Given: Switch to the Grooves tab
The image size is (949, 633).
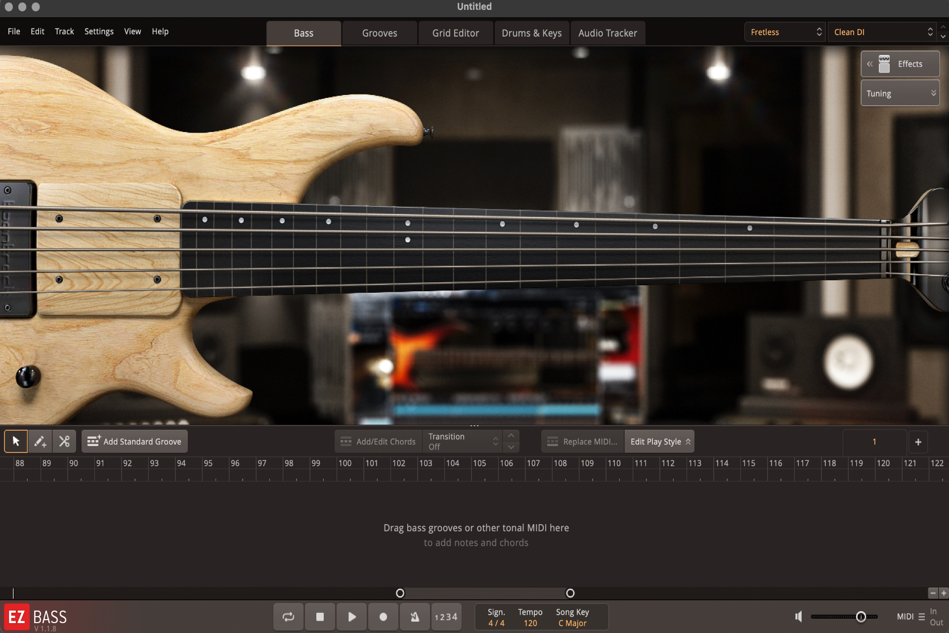Looking at the screenshot, I should pos(379,33).
